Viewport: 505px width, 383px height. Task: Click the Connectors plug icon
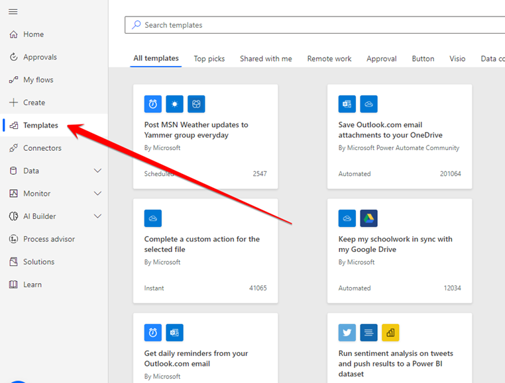(13, 148)
